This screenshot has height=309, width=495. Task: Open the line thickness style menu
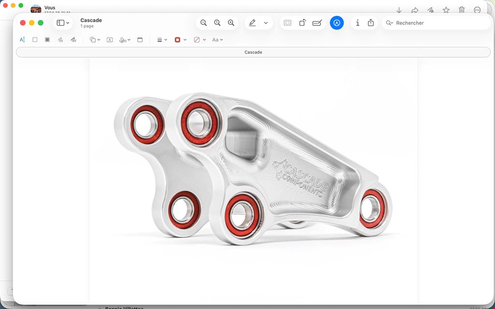point(162,40)
